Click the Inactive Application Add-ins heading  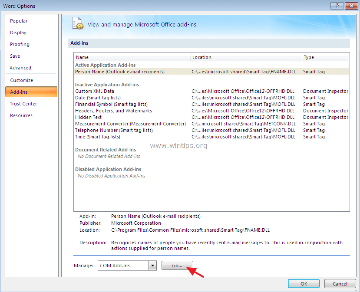click(x=107, y=85)
